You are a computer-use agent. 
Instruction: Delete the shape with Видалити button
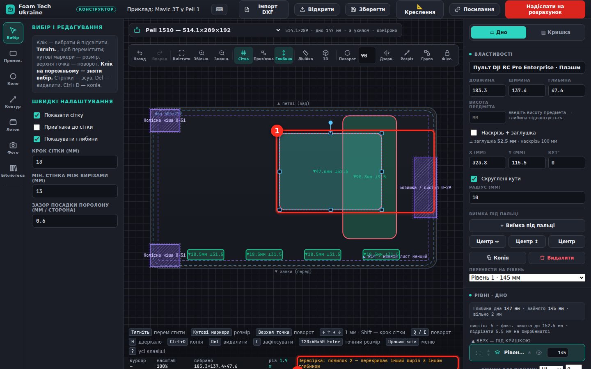557,258
